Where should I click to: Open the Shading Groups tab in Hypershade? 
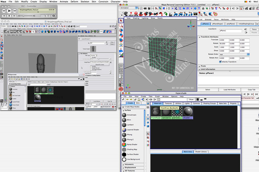click(209, 103)
